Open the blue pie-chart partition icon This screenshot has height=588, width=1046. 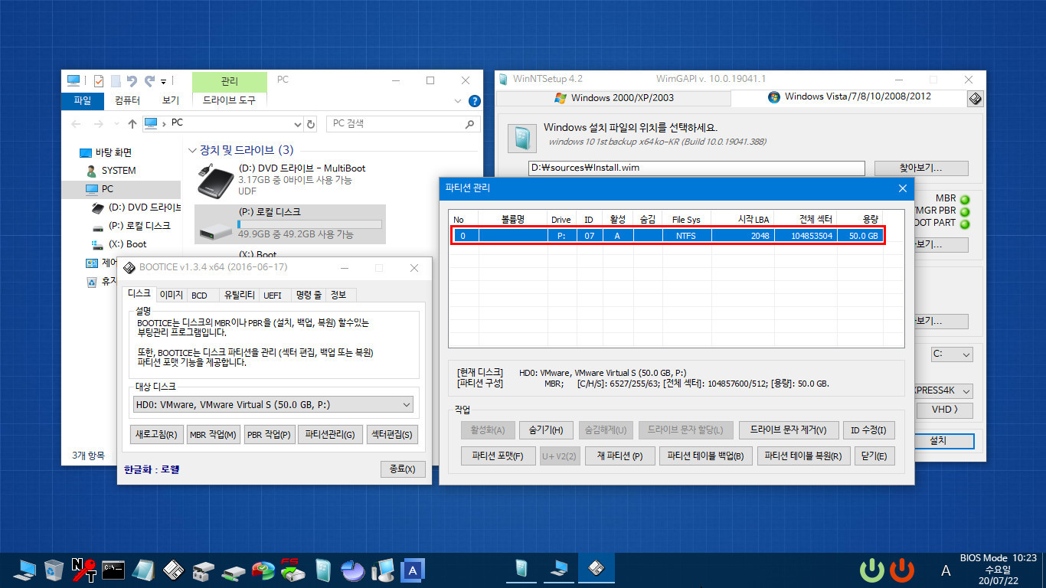coord(352,570)
